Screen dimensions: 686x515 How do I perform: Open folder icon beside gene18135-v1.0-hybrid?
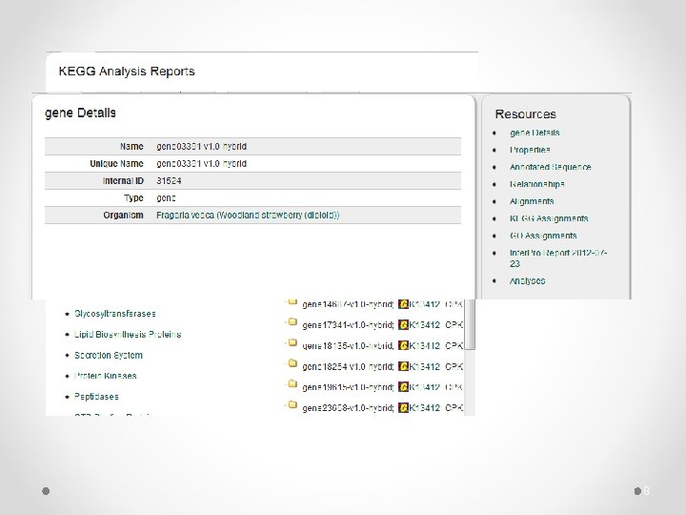(293, 343)
